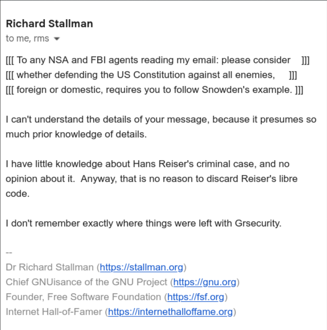Select the "to me, rms" recipients text
The height and width of the screenshot is (330, 327).
pyautogui.click(x=27, y=38)
